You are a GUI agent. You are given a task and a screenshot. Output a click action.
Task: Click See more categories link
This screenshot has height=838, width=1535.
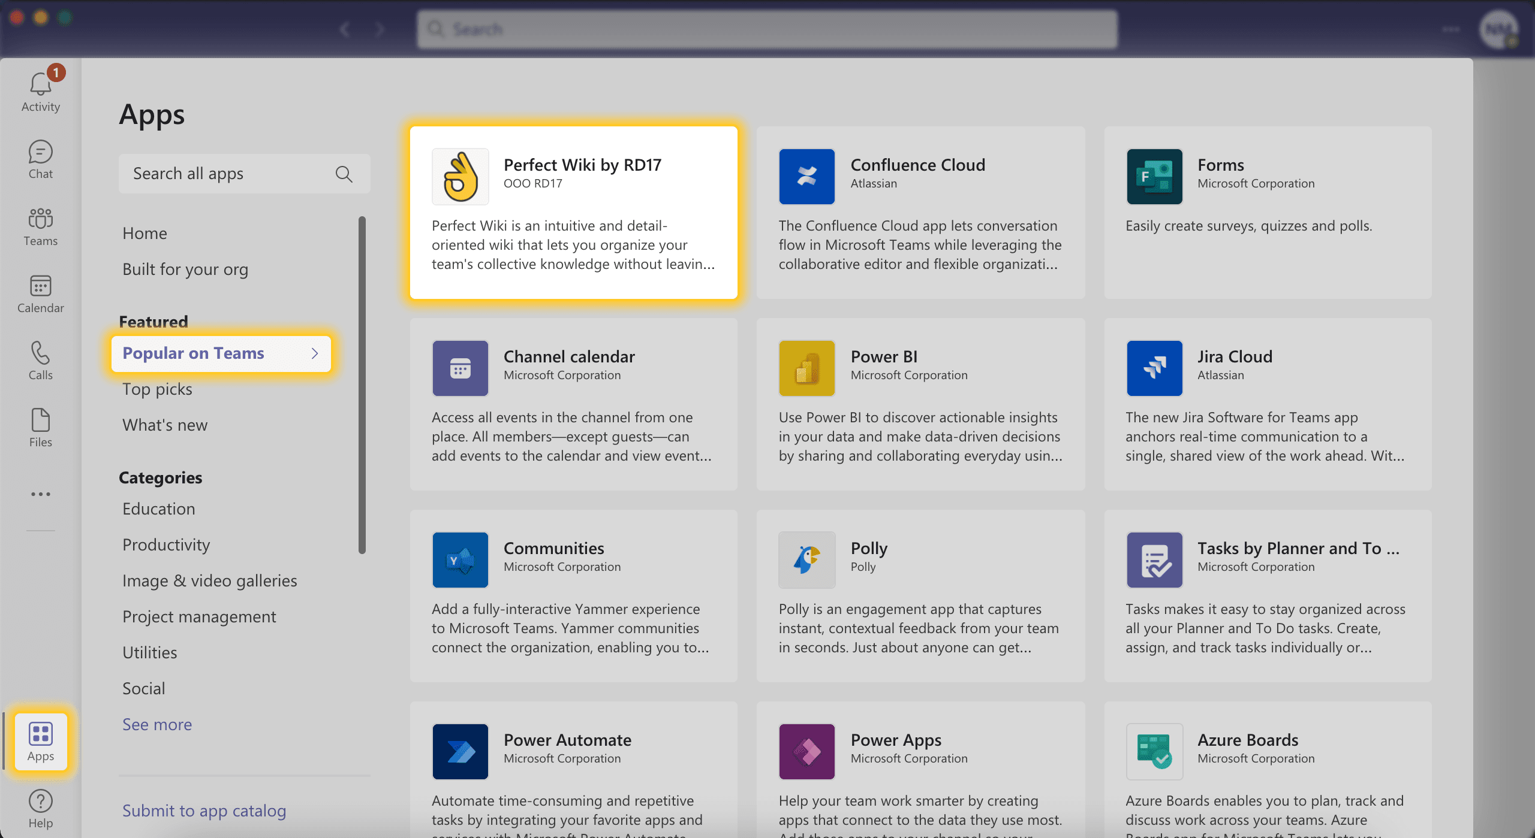157,725
